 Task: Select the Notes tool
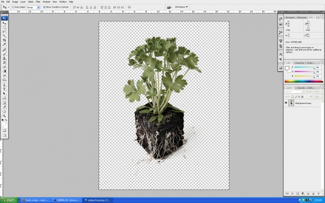[4, 103]
